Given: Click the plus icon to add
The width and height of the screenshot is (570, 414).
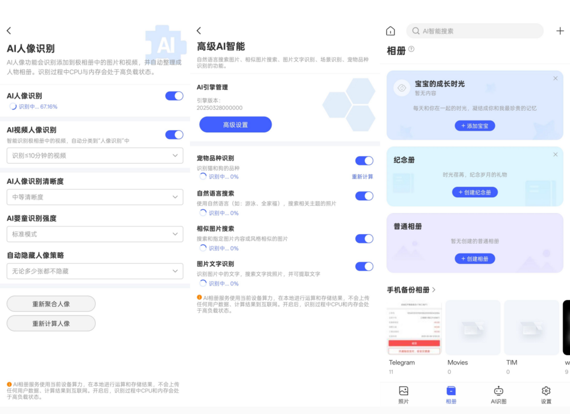Looking at the screenshot, I should tap(560, 31).
